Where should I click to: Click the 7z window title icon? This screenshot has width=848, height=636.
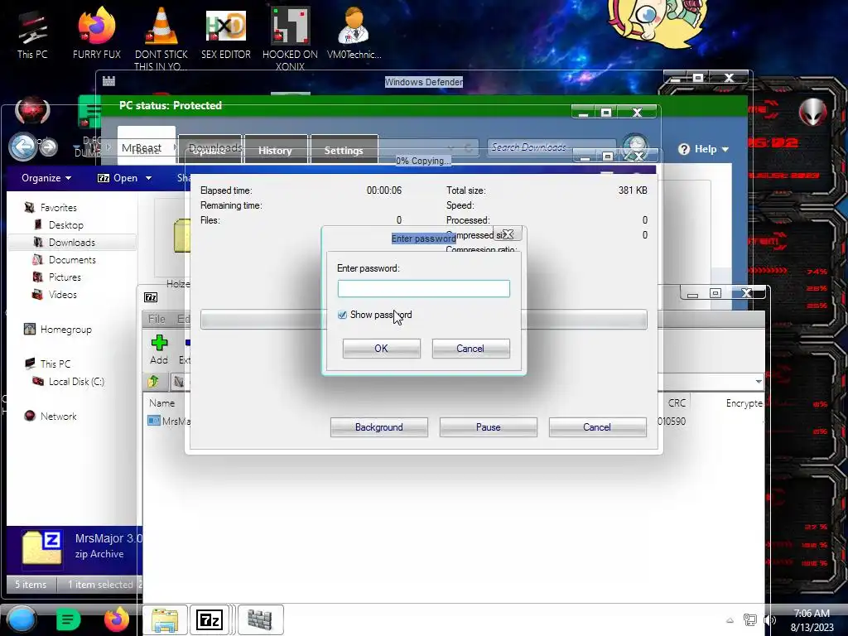151,297
